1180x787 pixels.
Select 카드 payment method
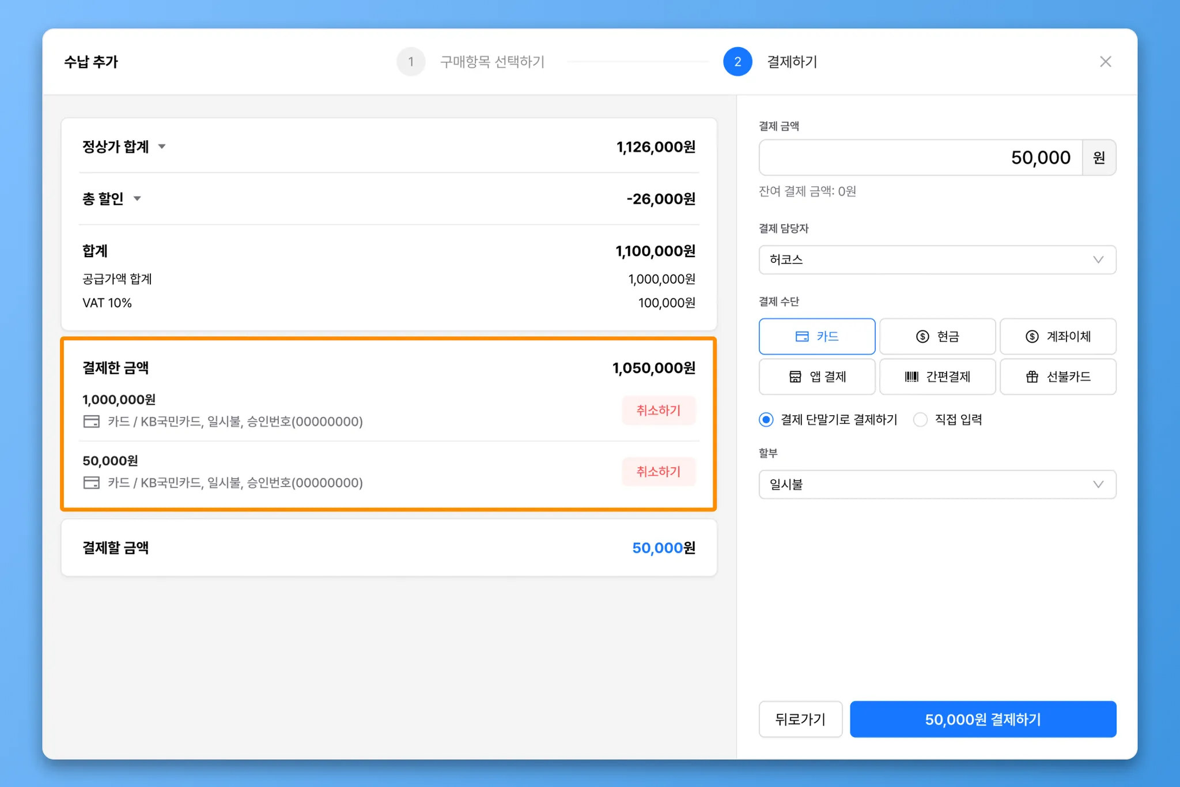tap(816, 336)
